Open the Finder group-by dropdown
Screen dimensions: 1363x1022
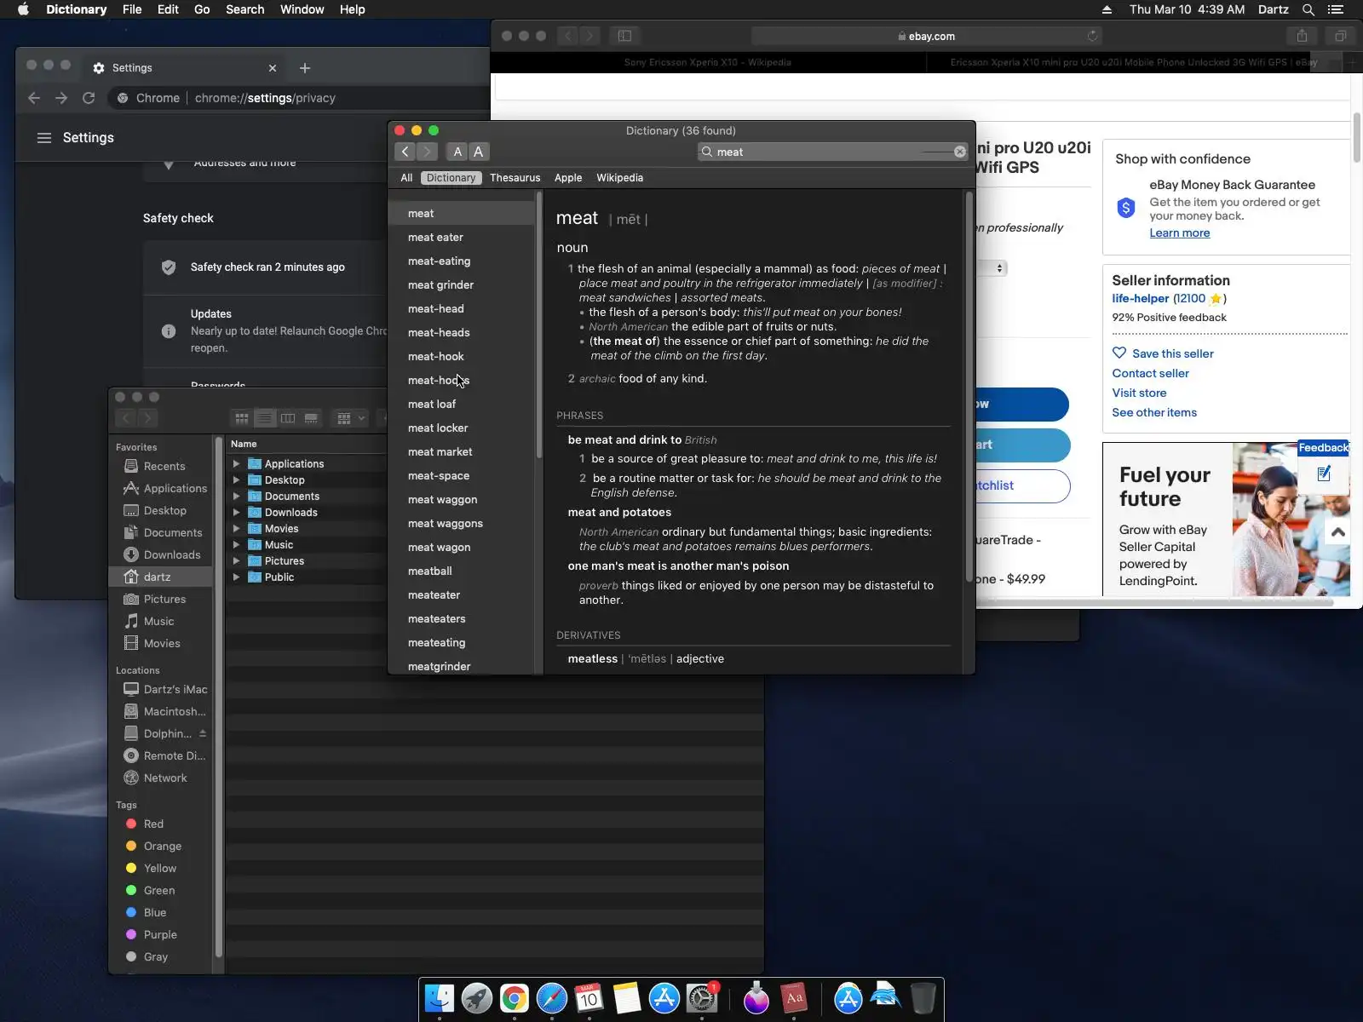(x=350, y=418)
